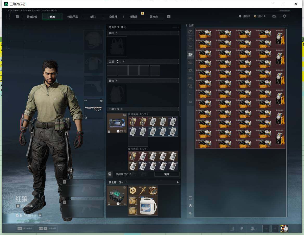Click the equipment panel vertical scrollbar
304x235 pixels.
(x=180, y=73)
